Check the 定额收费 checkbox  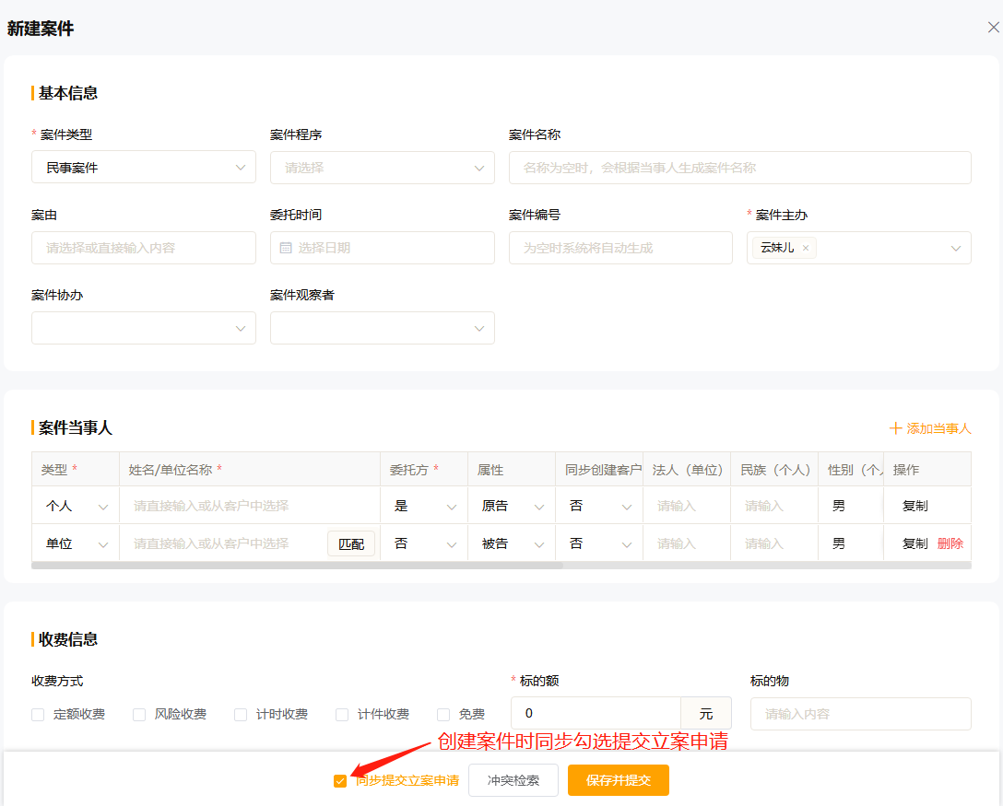click(38, 715)
